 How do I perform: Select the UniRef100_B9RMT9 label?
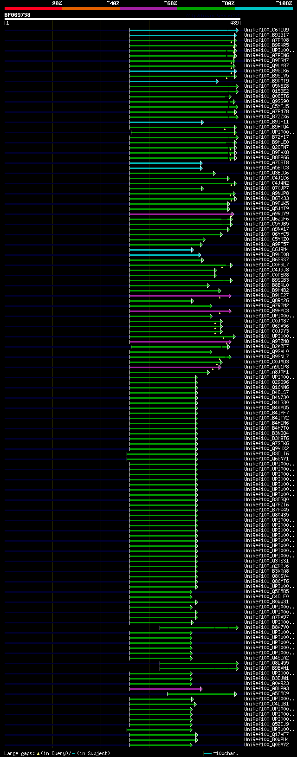[x=266, y=81]
